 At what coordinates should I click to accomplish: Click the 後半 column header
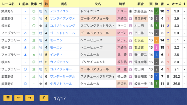[x=34, y=4]
